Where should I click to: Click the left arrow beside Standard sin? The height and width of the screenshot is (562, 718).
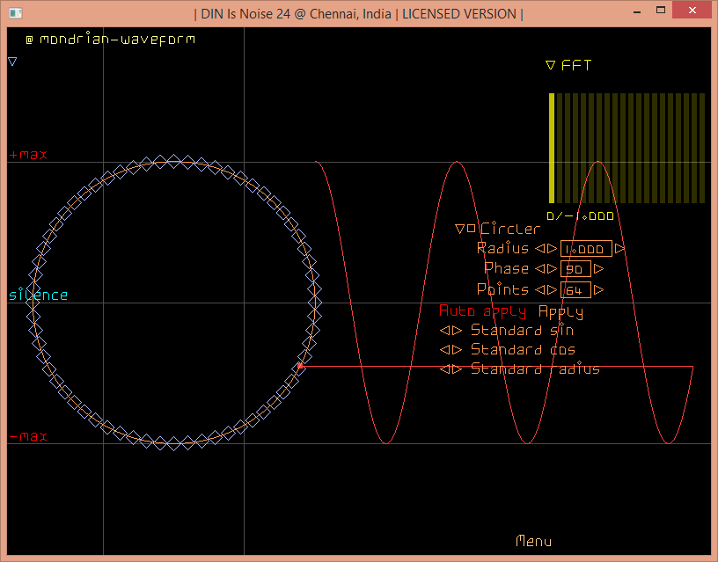click(445, 331)
